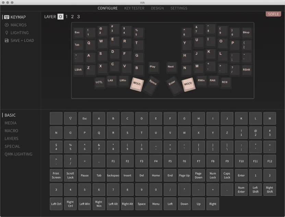Select the RCtl key on keyboard layout
This screenshot has width=285, height=217.
(x=225, y=82)
